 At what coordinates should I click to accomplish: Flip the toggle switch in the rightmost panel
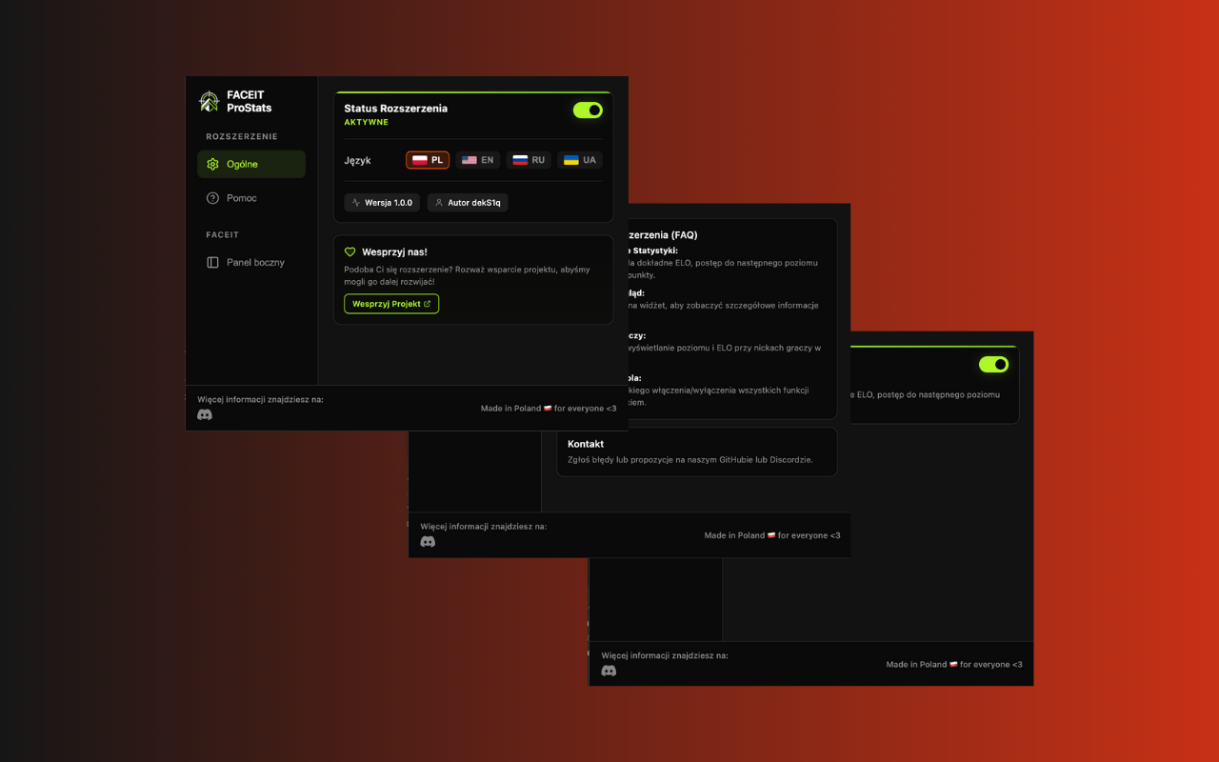pyautogui.click(x=993, y=364)
